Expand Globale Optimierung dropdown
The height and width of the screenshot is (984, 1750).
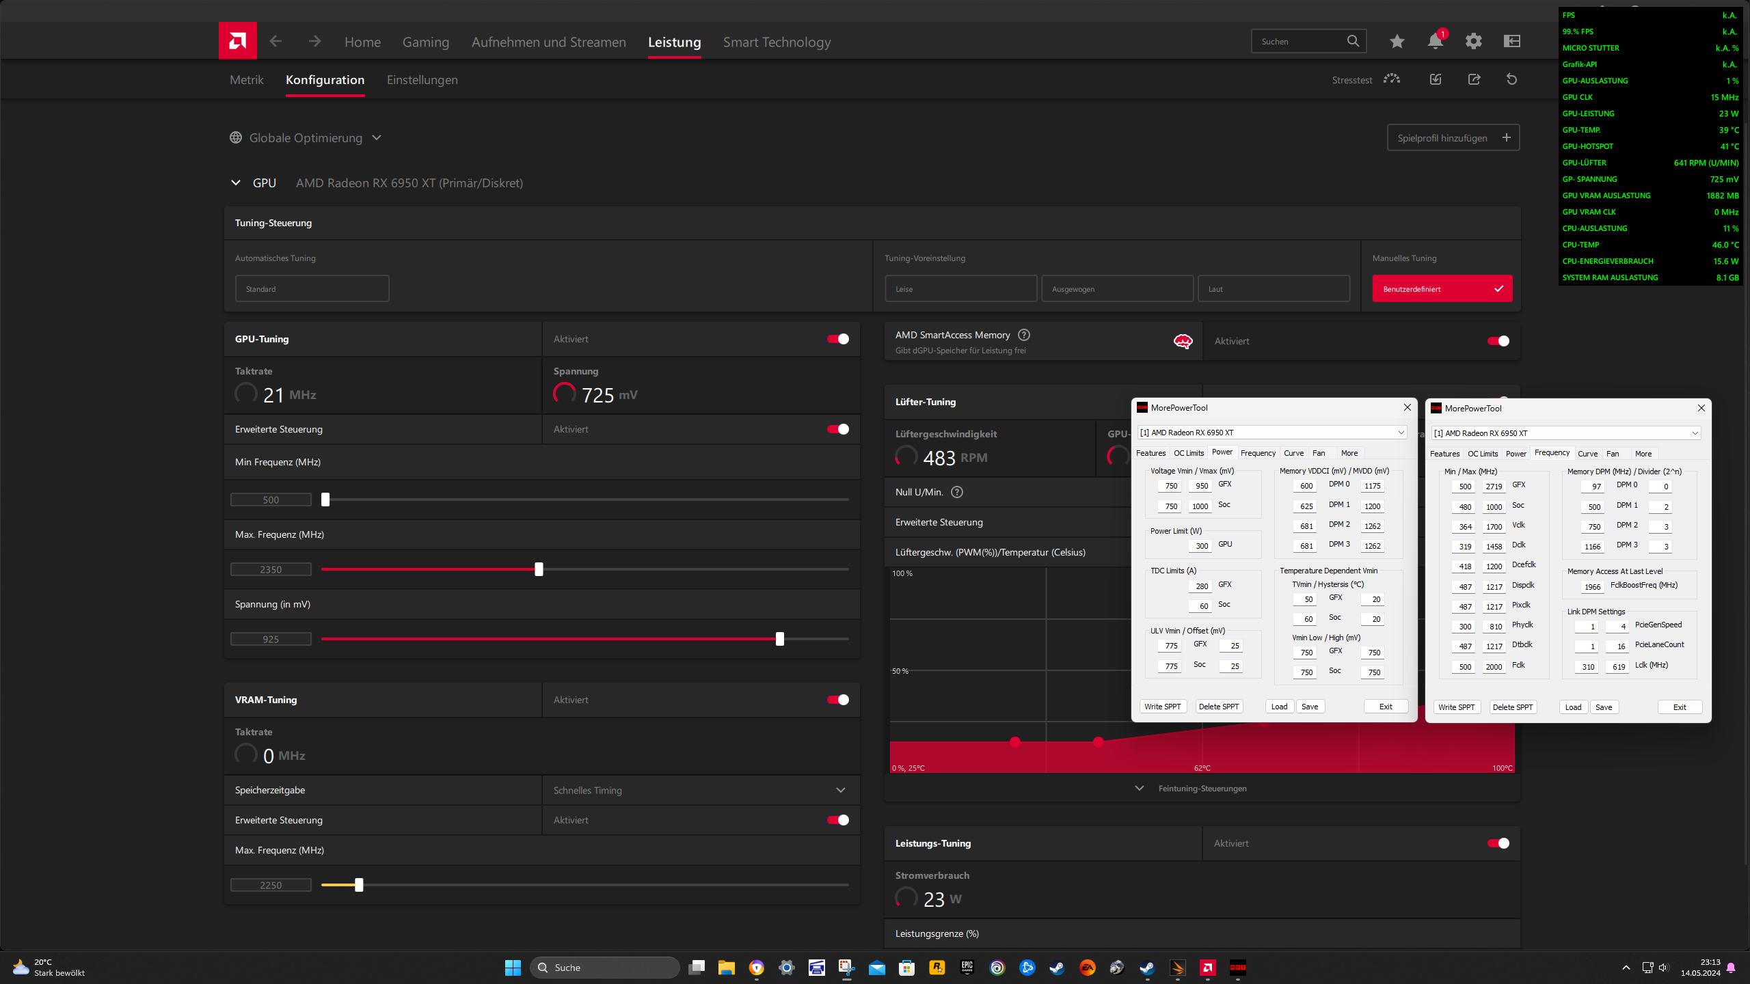306,138
